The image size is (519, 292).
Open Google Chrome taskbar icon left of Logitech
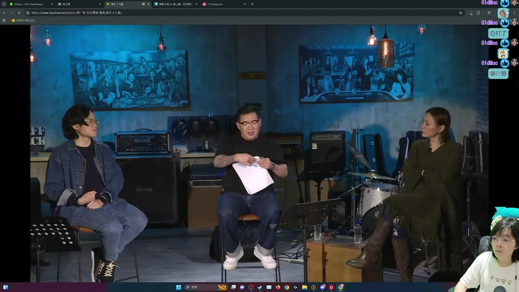(287, 287)
